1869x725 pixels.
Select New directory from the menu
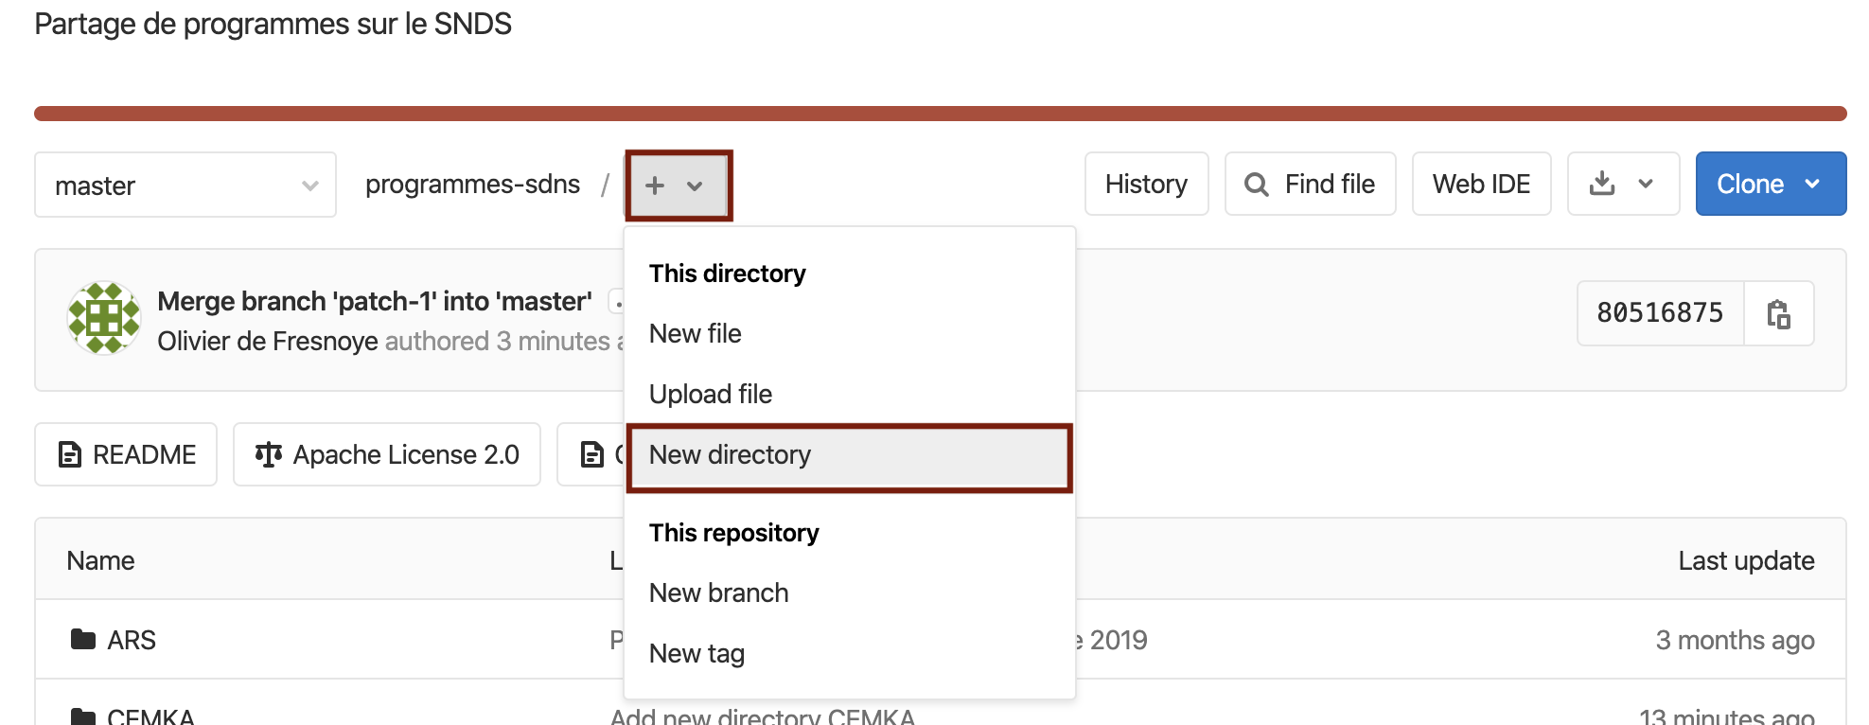(730, 455)
